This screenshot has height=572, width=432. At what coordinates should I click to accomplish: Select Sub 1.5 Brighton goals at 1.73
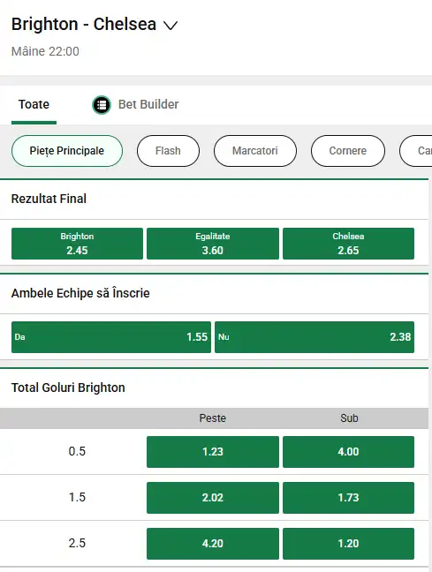[348, 498]
